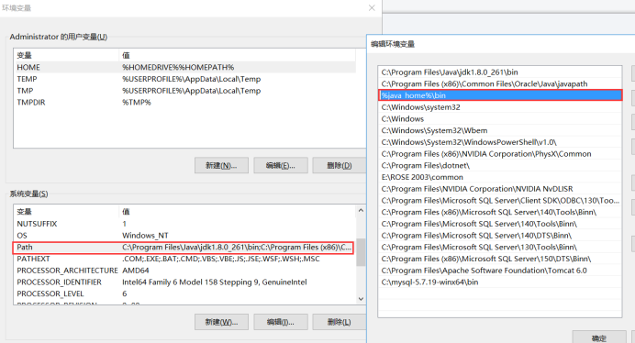Image resolution: width=635 pixels, height=343 pixels.
Task: Select the TEMP user variable row
Action: [184, 79]
